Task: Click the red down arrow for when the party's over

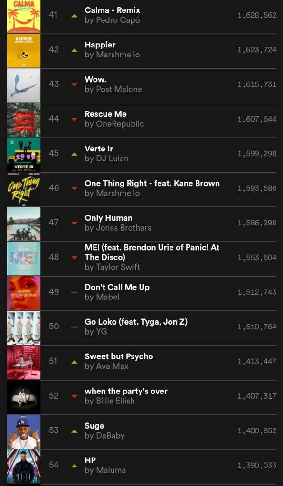Action: click(x=74, y=396)
